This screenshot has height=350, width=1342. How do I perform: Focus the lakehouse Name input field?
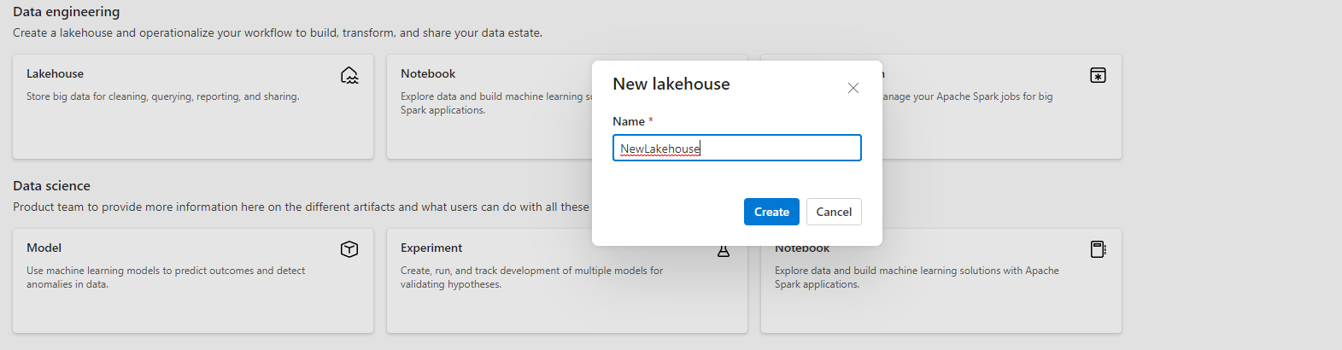coord(736,149)
